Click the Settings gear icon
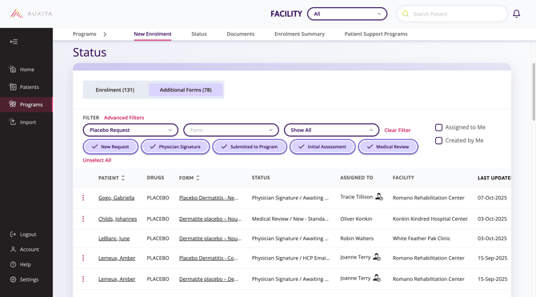This screenshot has width=536, height=297. (x=13, y=279)
